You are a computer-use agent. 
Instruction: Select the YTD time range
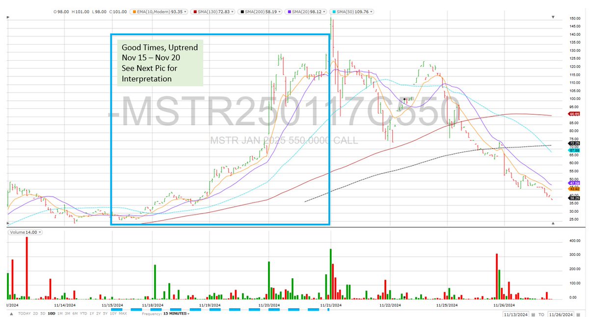(x=83, y=314)
